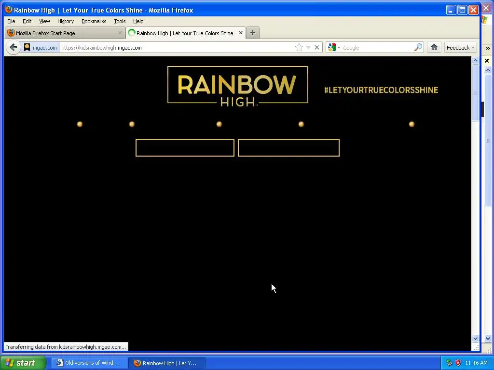This screenshot has width=494, height=370.
Task: Click the Transferring data status text
Action: pos(66,347)
